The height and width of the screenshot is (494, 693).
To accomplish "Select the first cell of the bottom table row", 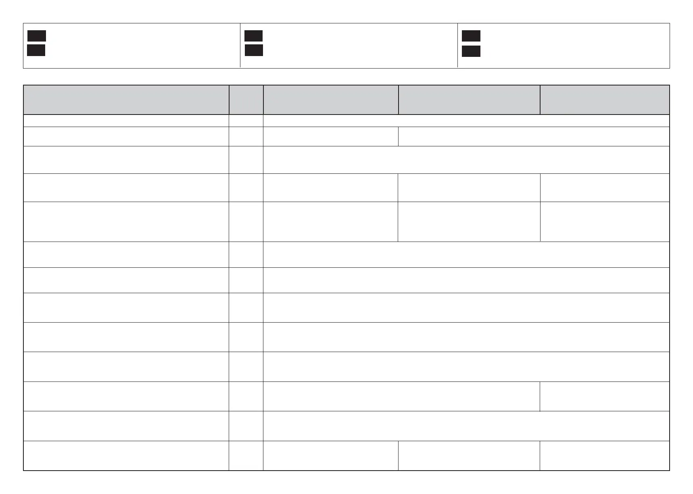I will point(126,456).
